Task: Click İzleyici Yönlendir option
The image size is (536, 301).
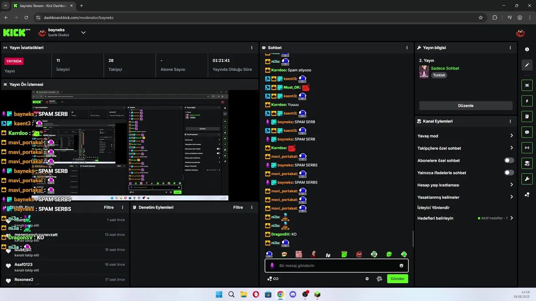Action: point(433,207)
